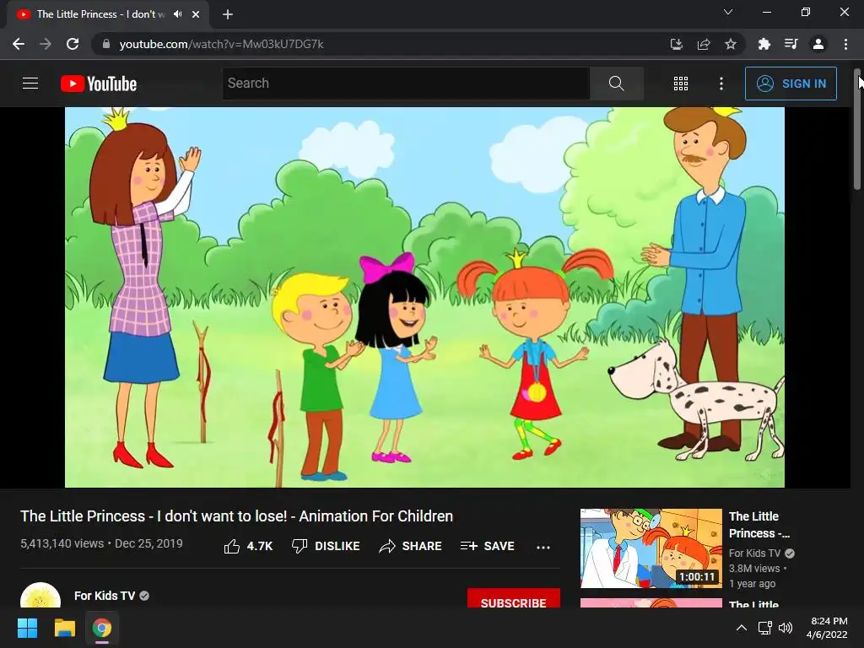Open Chrome profile avatar
Viewport: 864px width, 648px height.
[x=818, y=44]
